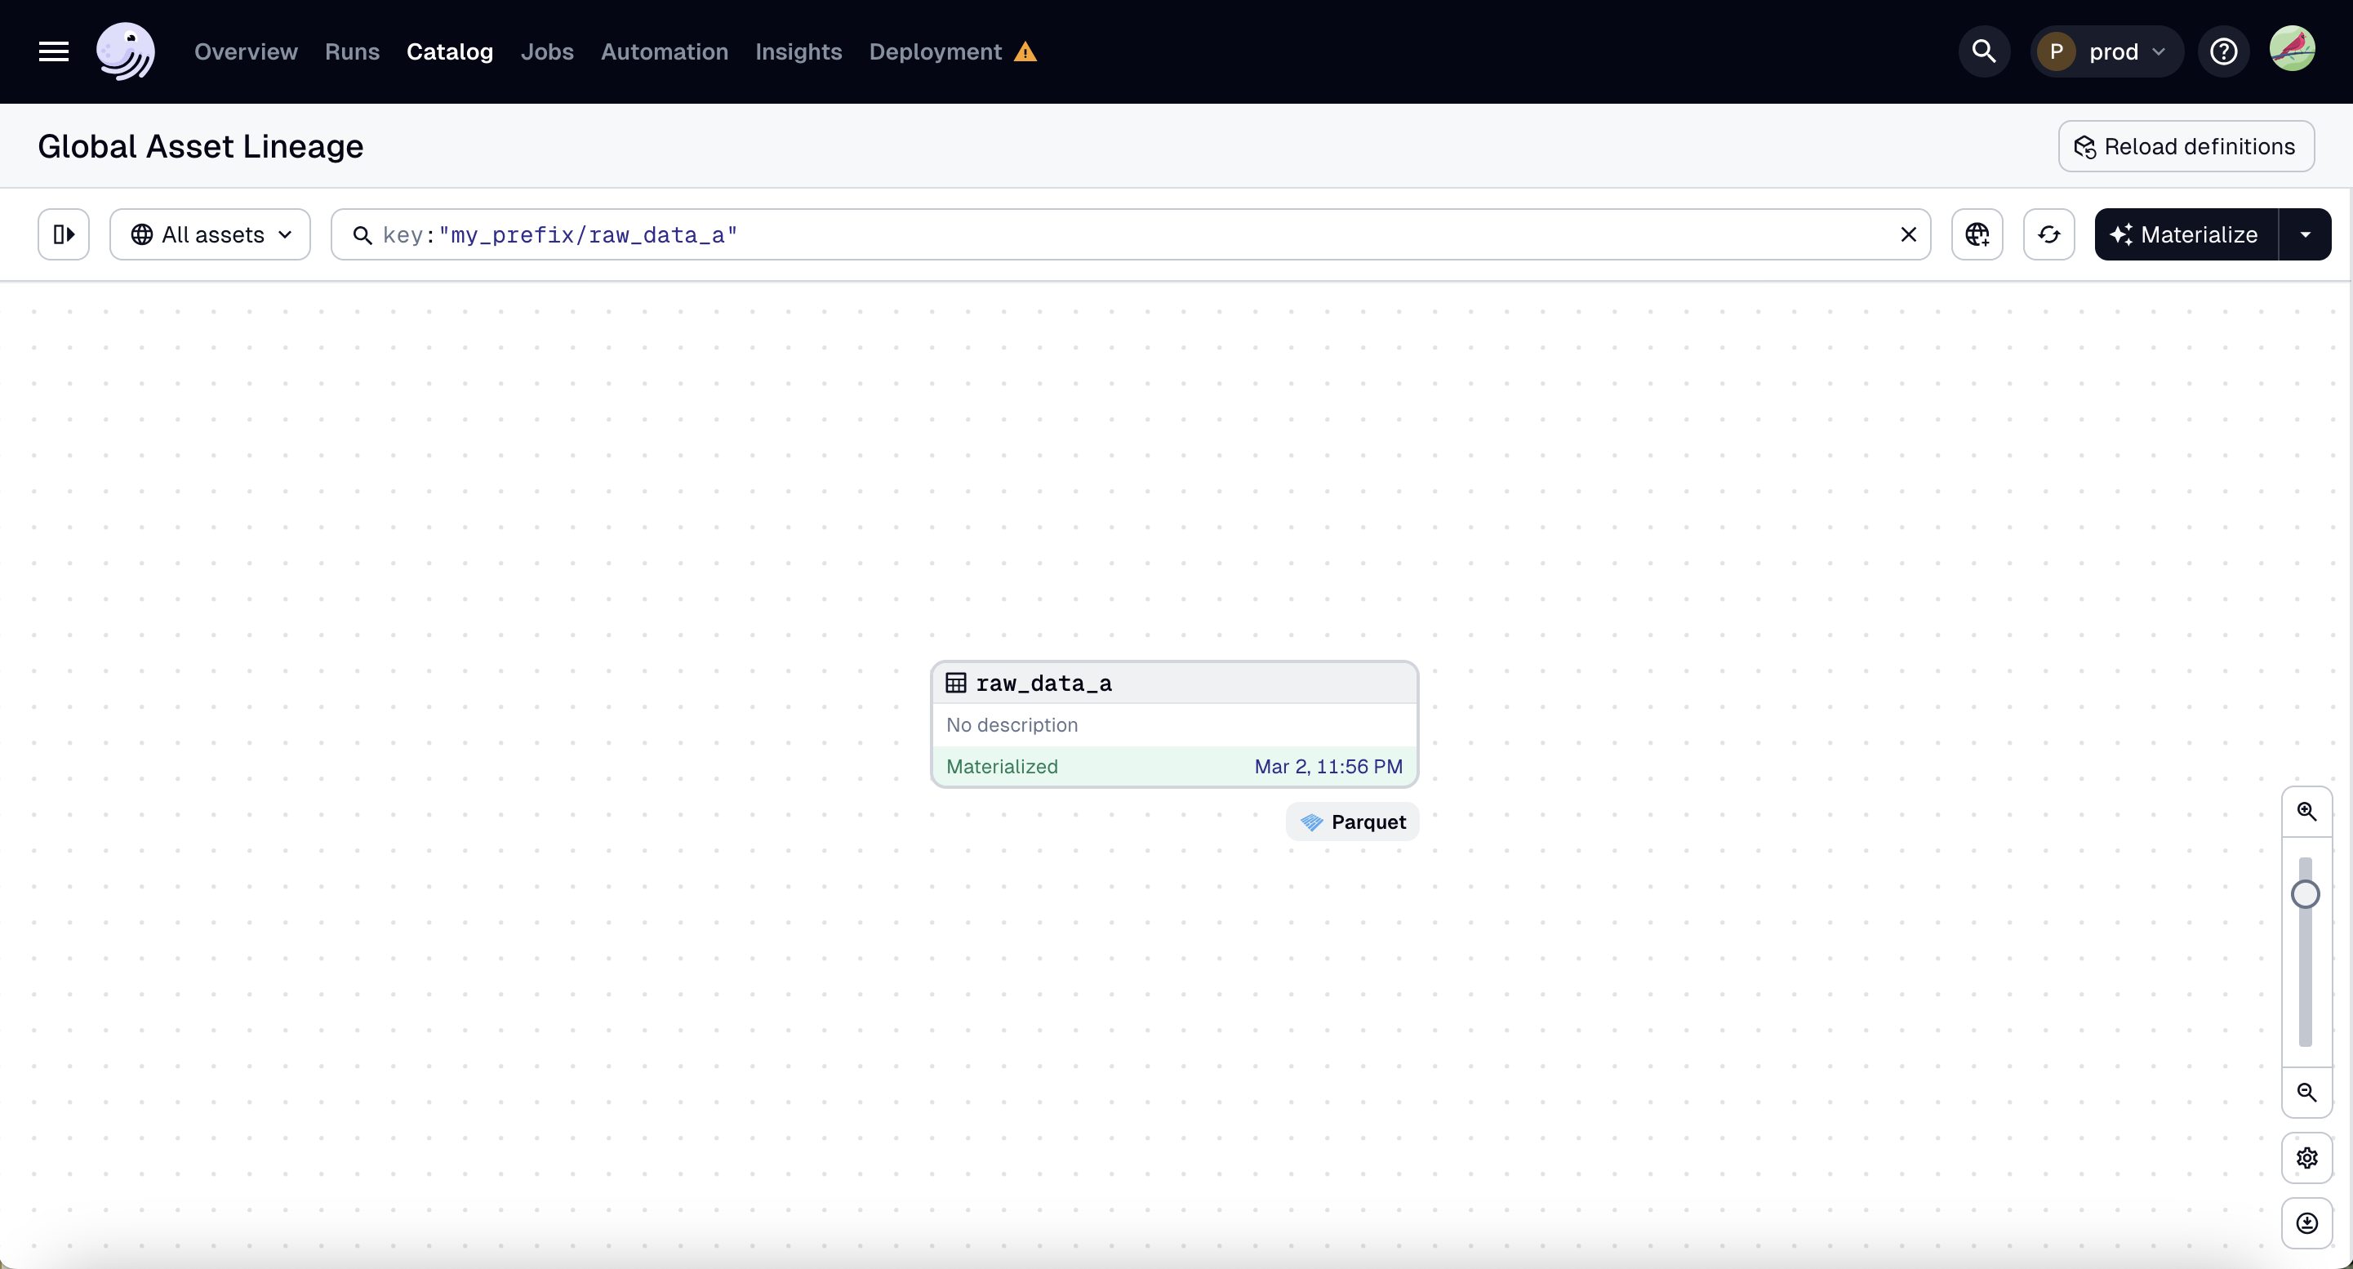Click the search magnifying glass icon
Screen dimensions: 2353x1269
(x=1984, y=51)
